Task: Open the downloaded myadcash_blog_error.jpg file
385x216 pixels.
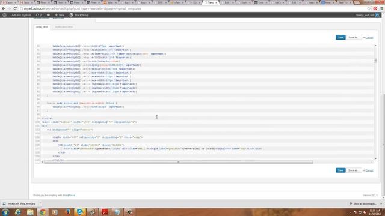Action: [x=19, y=204]
